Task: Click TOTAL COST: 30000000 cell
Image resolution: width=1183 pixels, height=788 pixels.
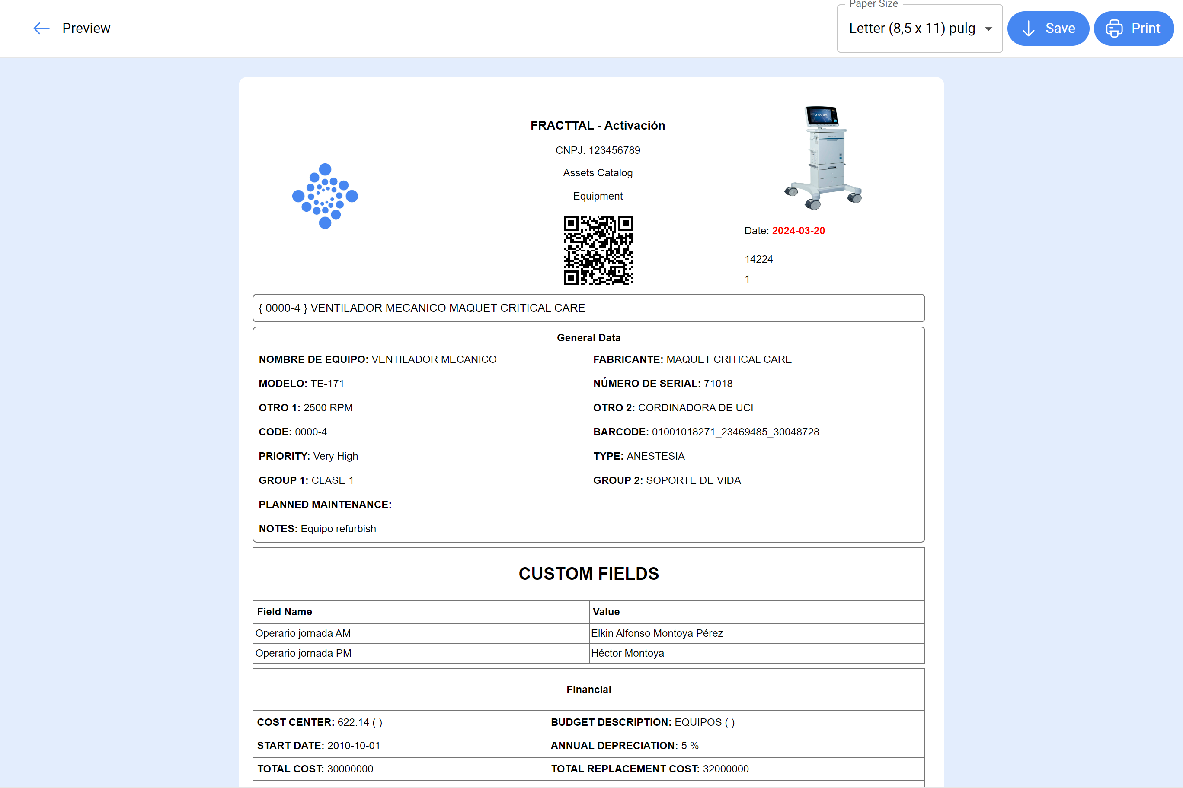Action: 400,769
